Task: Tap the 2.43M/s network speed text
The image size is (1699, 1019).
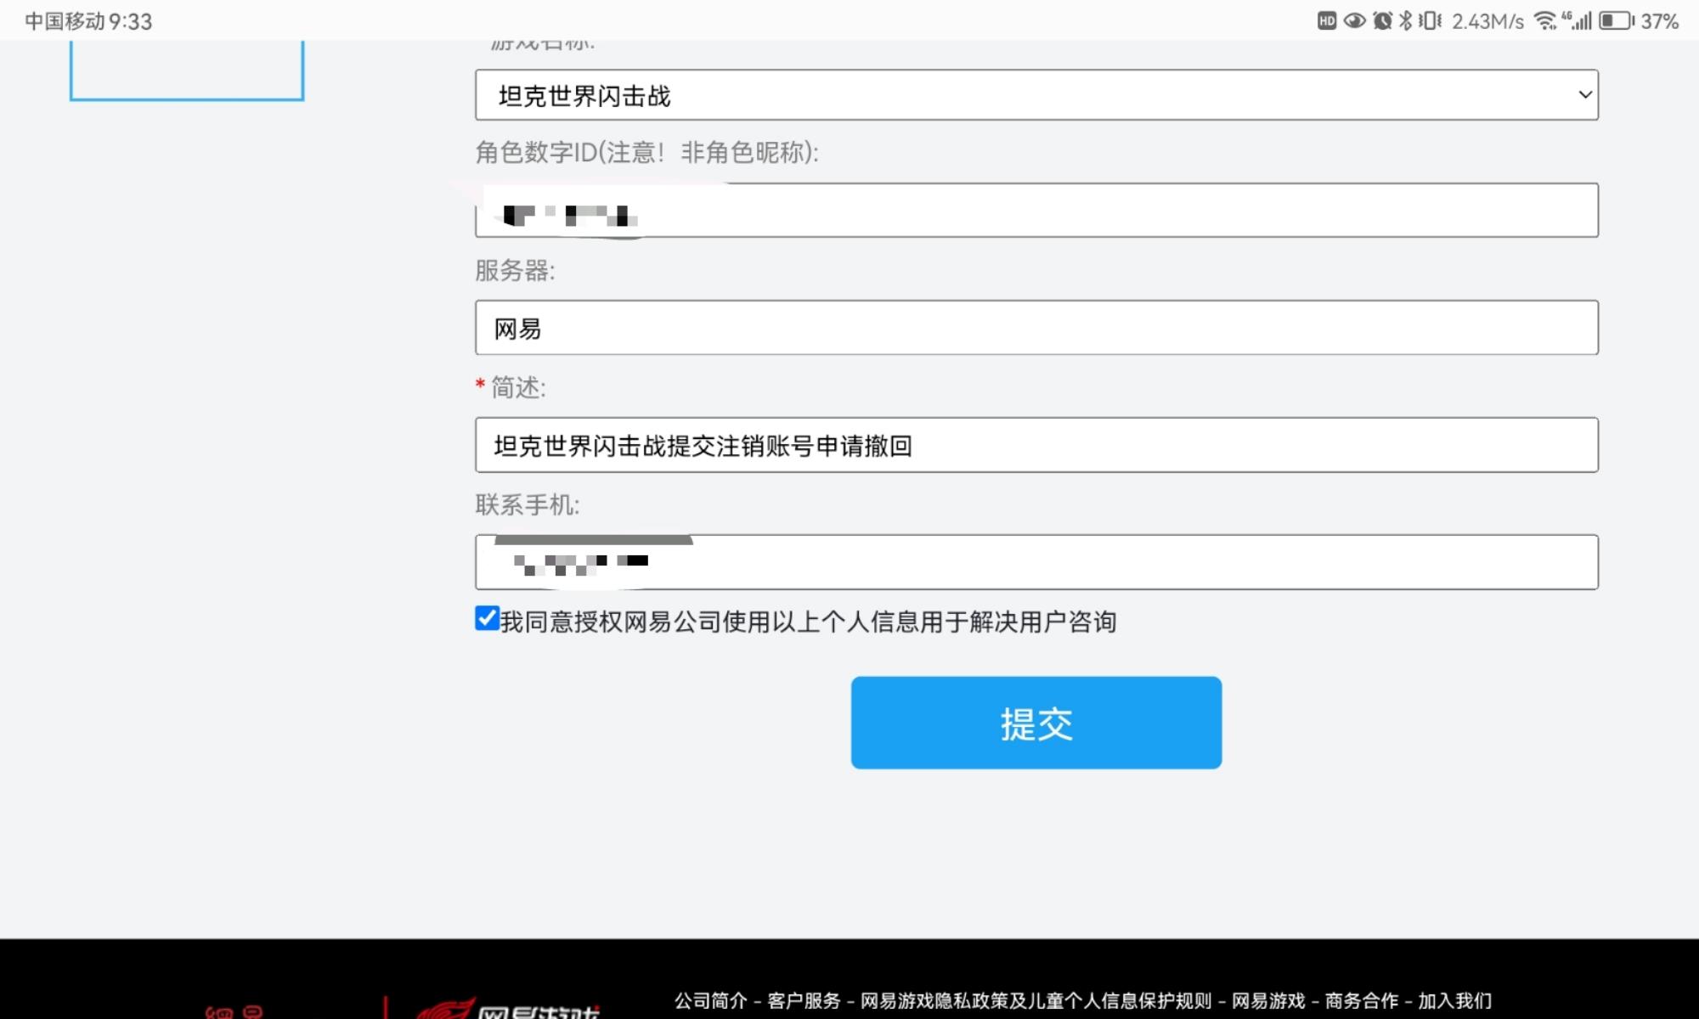Action: 1487,21
